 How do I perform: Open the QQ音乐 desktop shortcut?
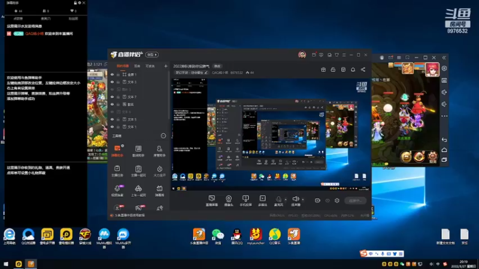click(275, 237)
